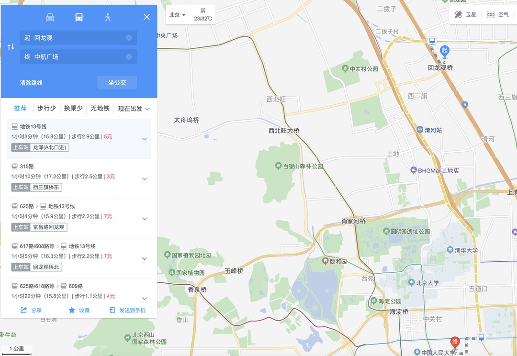Click the red 终 destination marker on the map
This screenshot has width=517, height=356.
(455, 343)
